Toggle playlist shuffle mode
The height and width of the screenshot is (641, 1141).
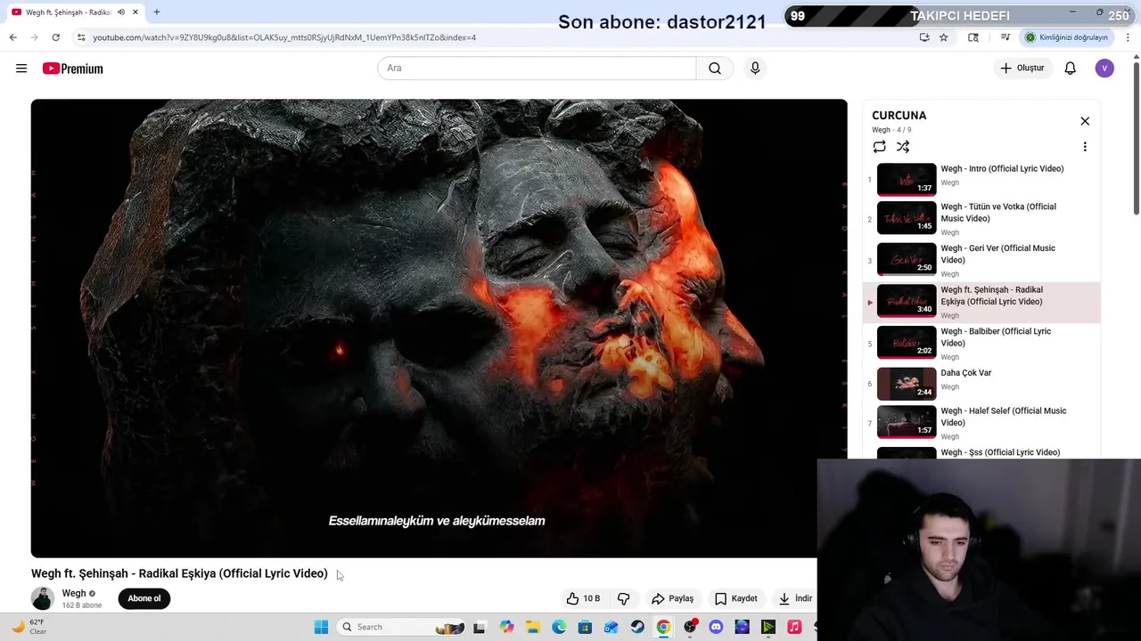903,147
